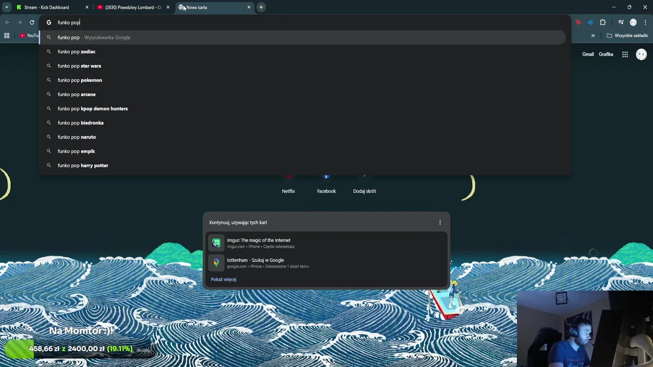This screenshot has width=653, height=367.
Task: Switch to Prawdziwy Lombard YouTube tab
Action: click(133, 7)
